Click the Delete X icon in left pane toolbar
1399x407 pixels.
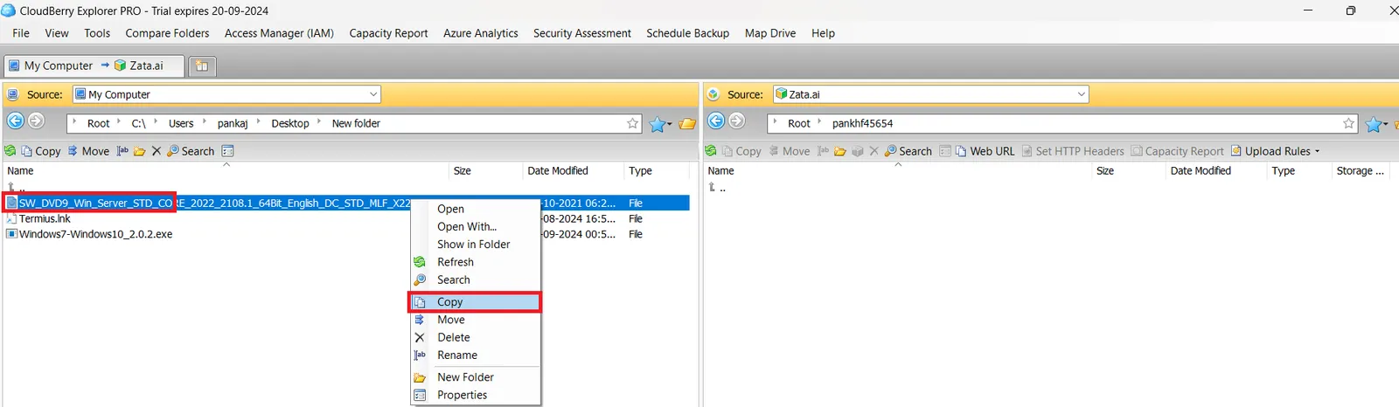pyautogui.click(x=157, y=151)
